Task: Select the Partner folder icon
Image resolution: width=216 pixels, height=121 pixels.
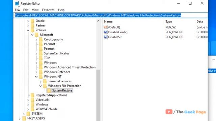Action: pos(32,26)
